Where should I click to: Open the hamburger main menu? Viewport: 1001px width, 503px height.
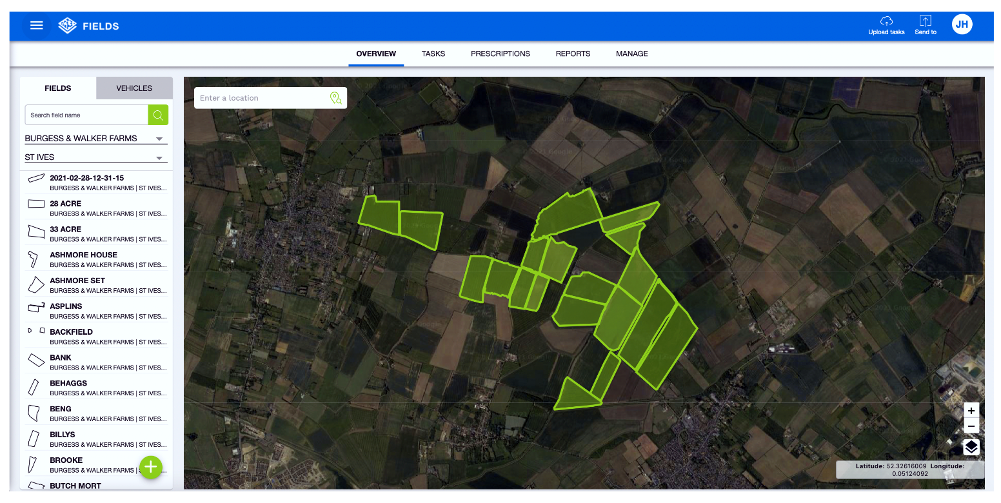pos(37,26)
